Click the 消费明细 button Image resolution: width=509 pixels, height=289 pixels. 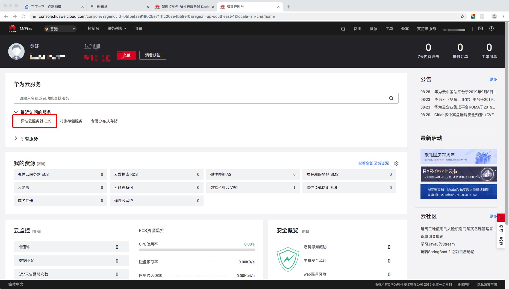tap(153, 55)
